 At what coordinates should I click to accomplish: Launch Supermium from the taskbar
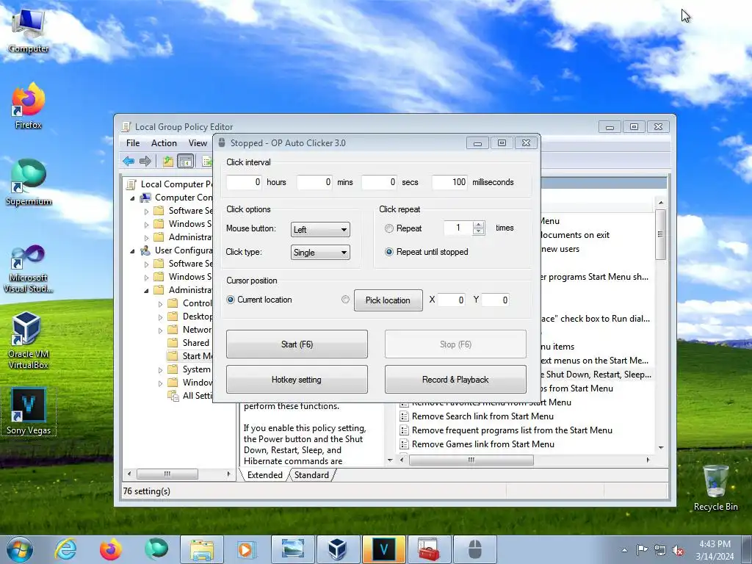click(x=156, y=549)
